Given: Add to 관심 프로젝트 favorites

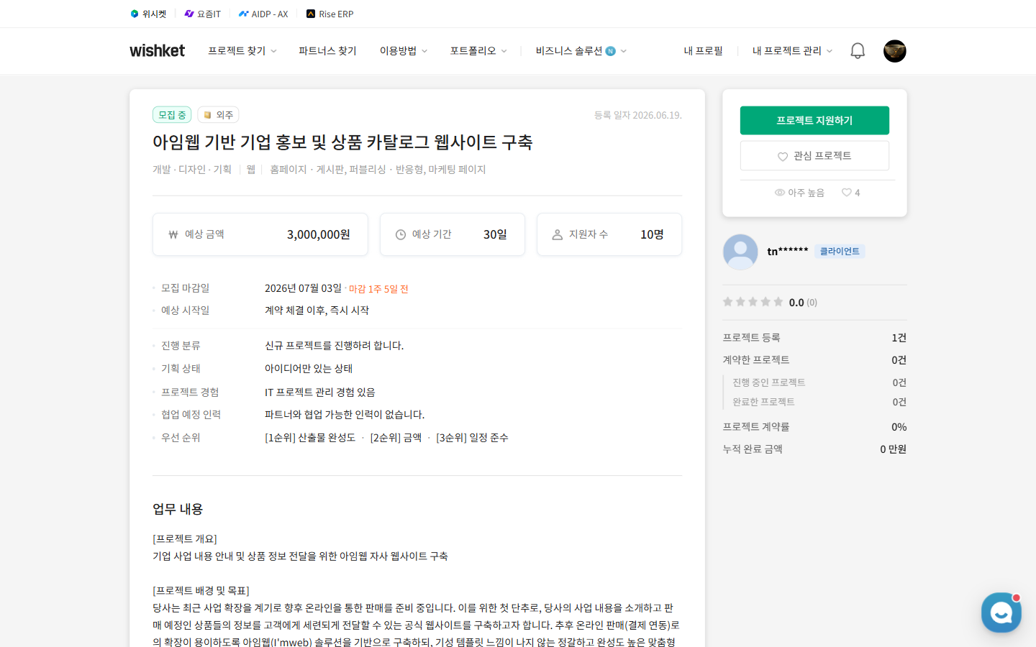Looking at the screenshot, I should point(814,155).
